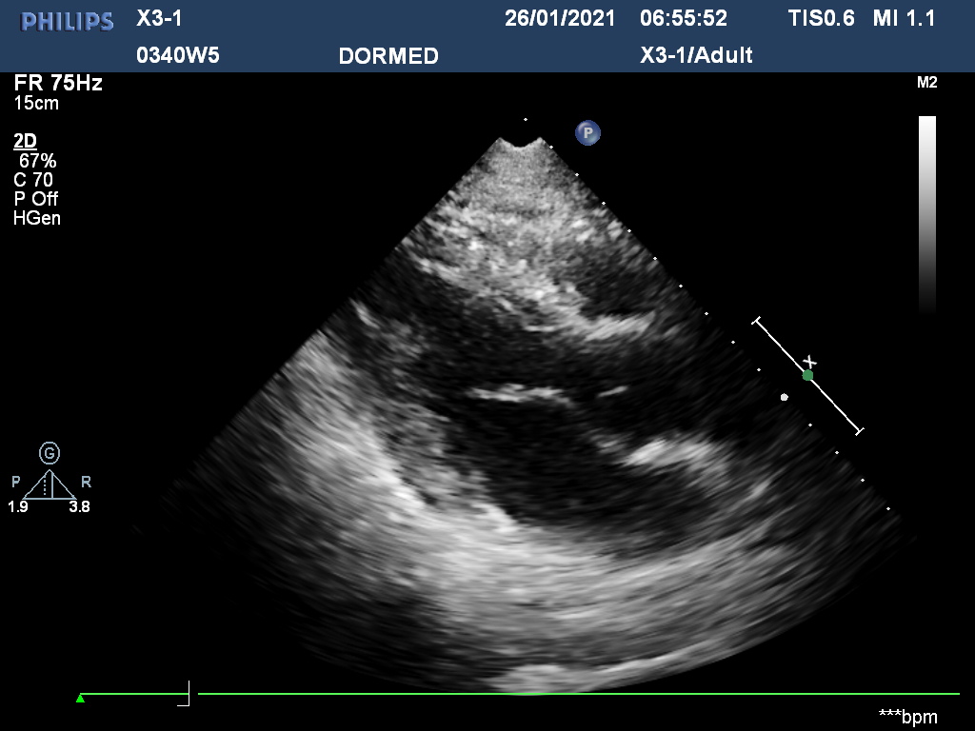The image size is (975, 731).
Task: Select the HGen harmonic setting
Action: point(37,218)
